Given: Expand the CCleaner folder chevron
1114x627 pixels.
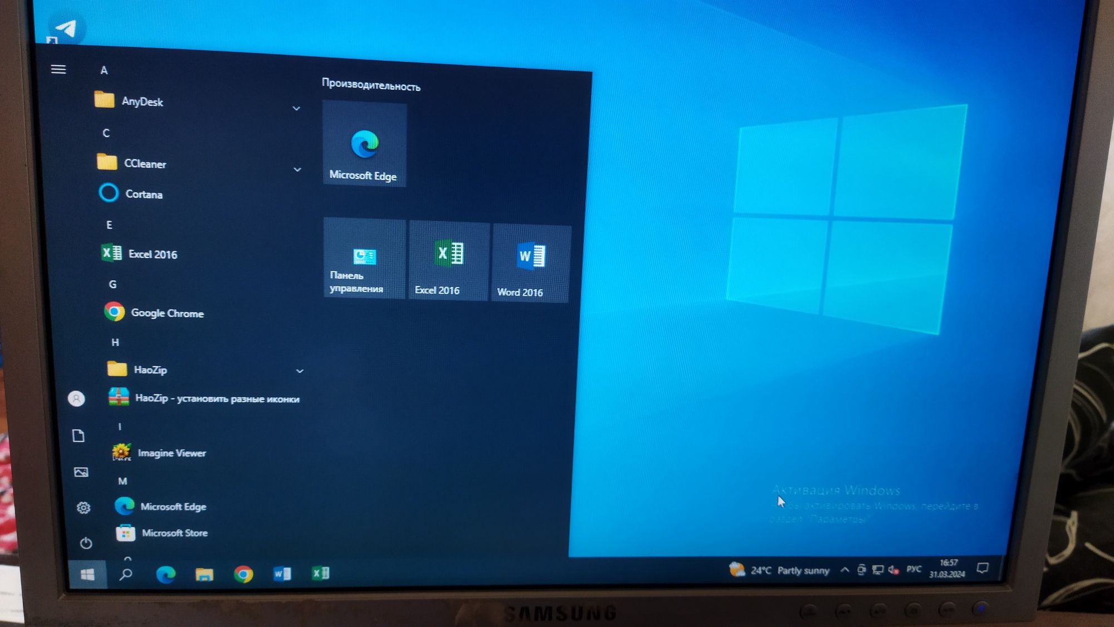Looking at the screenshot, I should (297, 169).
